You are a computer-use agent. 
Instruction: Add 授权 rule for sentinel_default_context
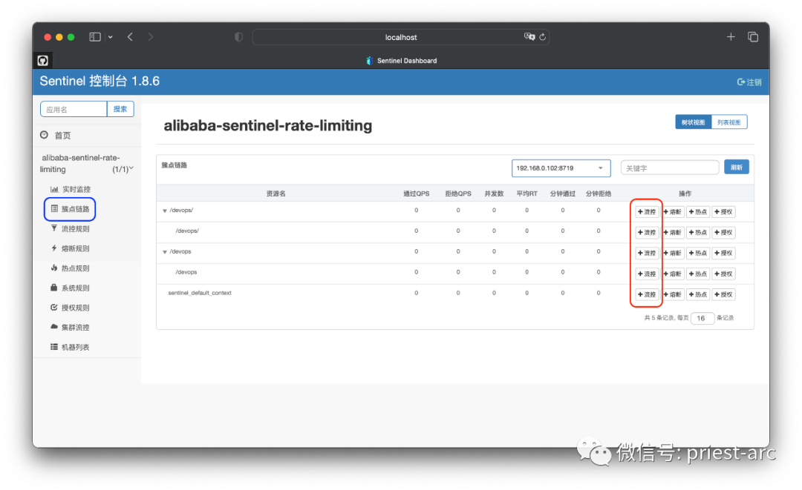(x=723, y=294)
